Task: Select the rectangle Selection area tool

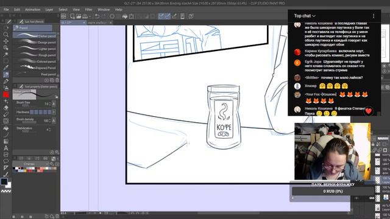Action: click(6, 61)
